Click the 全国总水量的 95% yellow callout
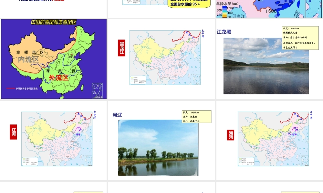 tap(189, 4)
